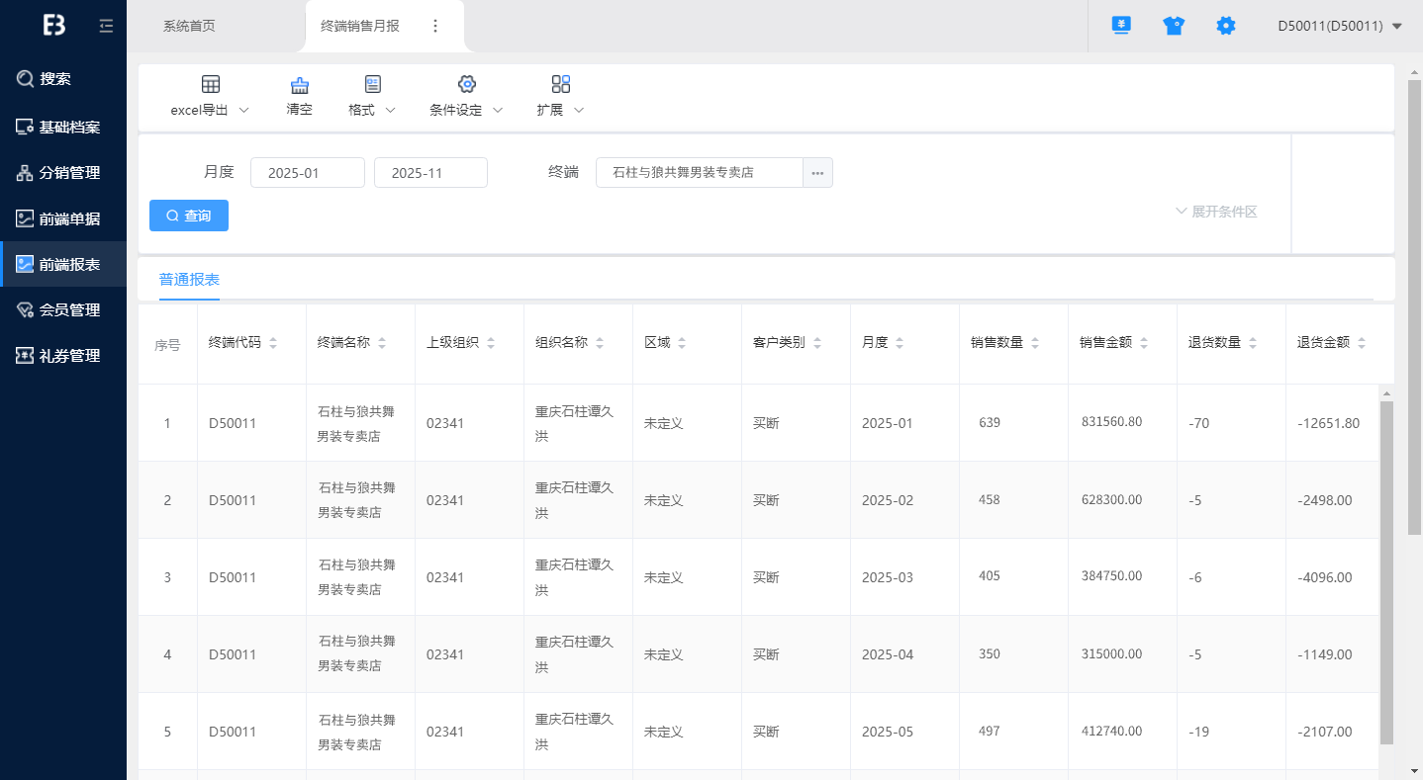Click the start month field 2025-01
This screenshot has height=780, width=1423.
[x=308, y=173]
